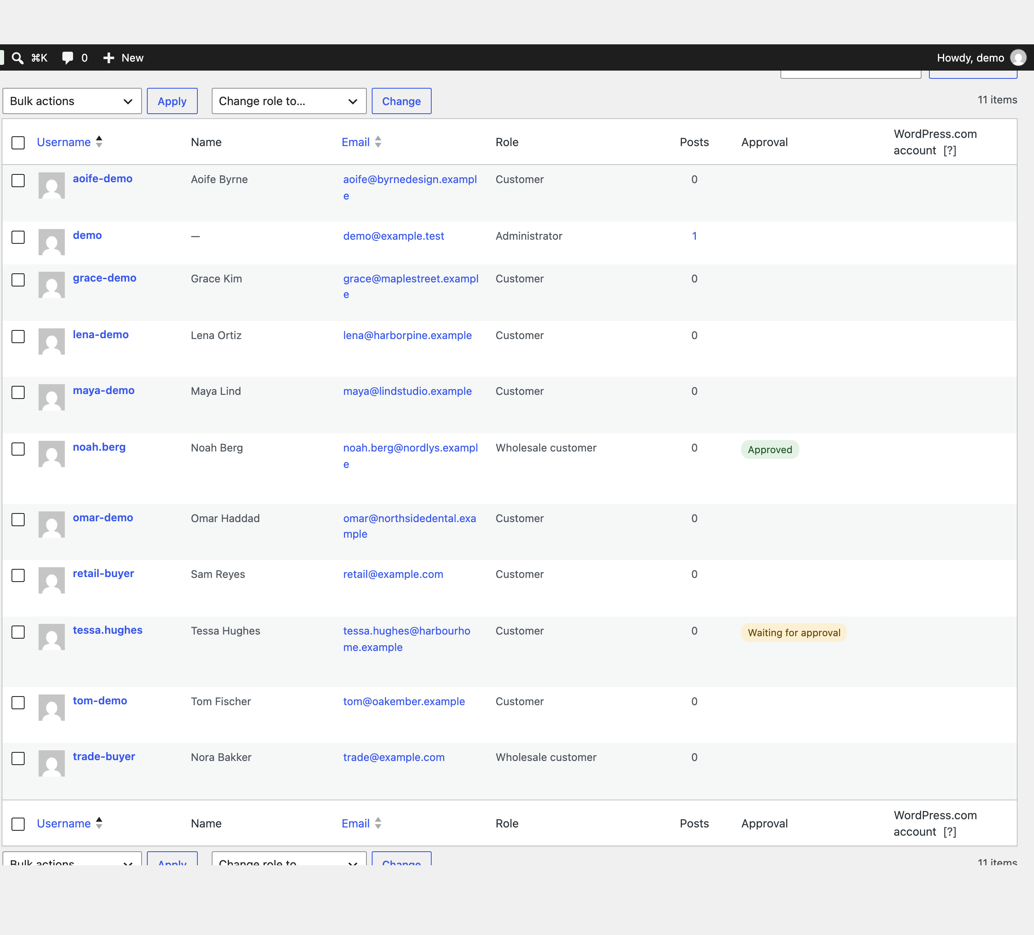Check the tessa.hughes row checkbox
The image size is (1034, 935).
(x=18, y=632)
